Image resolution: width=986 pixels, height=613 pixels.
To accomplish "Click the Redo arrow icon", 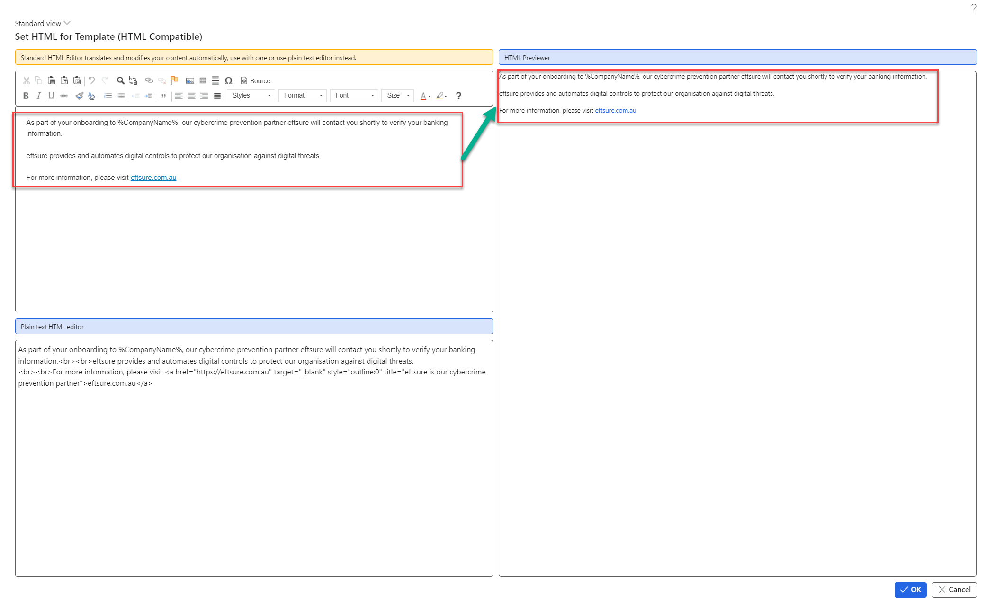I will pos(105,81).
